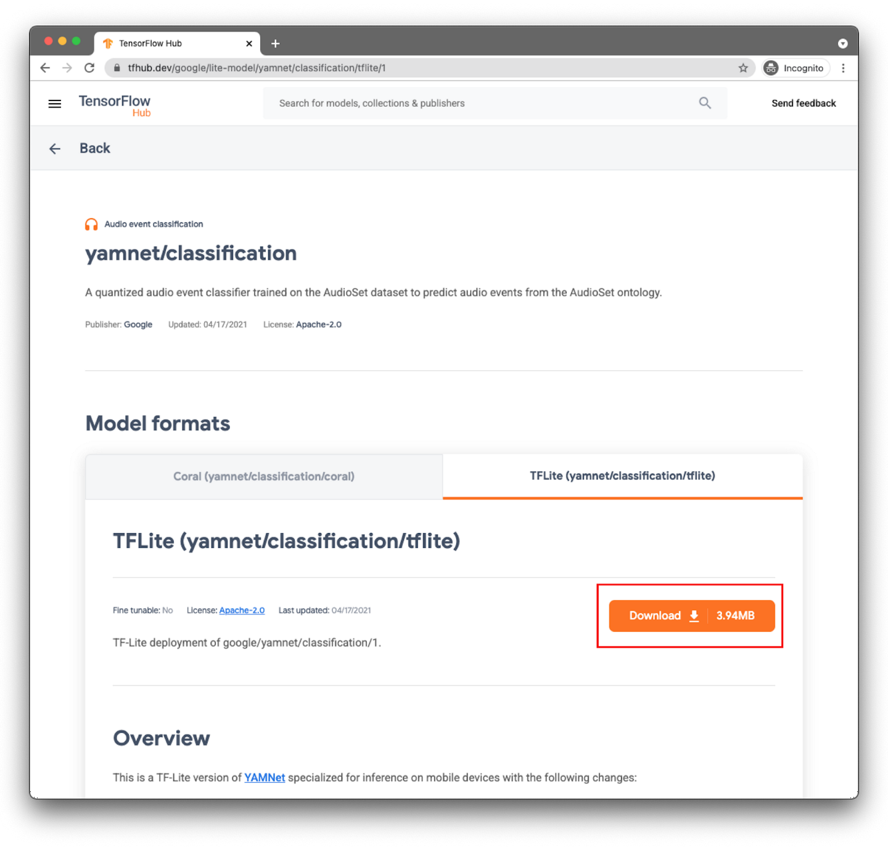Click the download arrow inside the Download button
Screen dimensions: 888x850
click(694, 616)
